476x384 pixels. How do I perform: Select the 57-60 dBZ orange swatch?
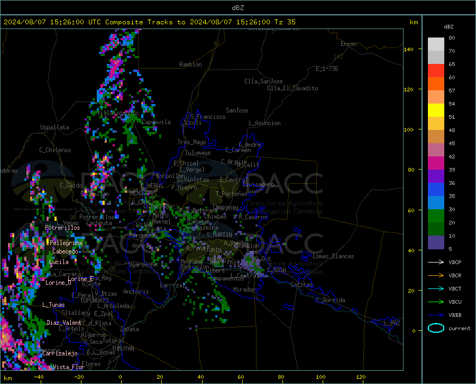click(x=436, y=84)
